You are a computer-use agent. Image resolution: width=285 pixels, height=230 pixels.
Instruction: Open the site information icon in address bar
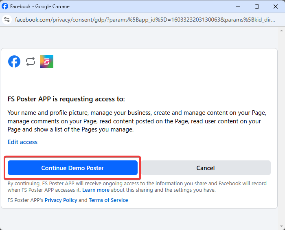click(7, 20)
